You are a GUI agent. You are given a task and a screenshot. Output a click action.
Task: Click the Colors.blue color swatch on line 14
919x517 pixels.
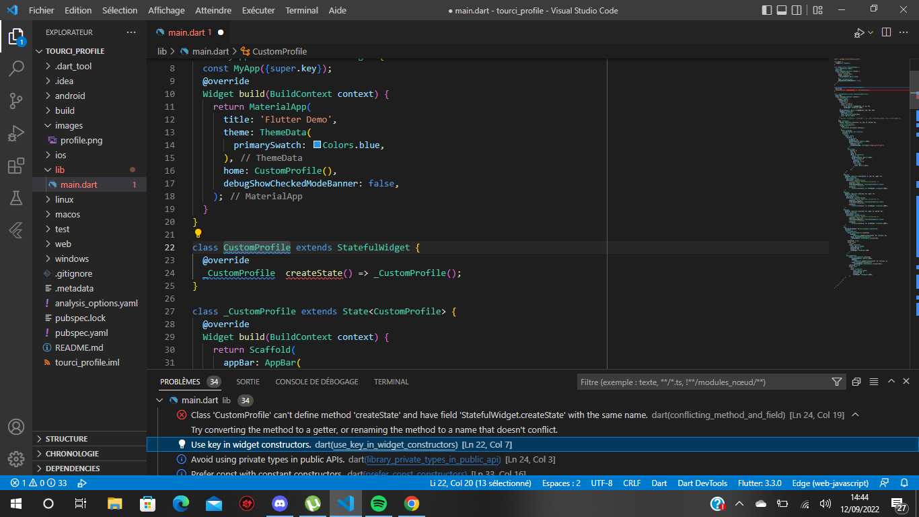pyautogui.click(x=317, y=145)
